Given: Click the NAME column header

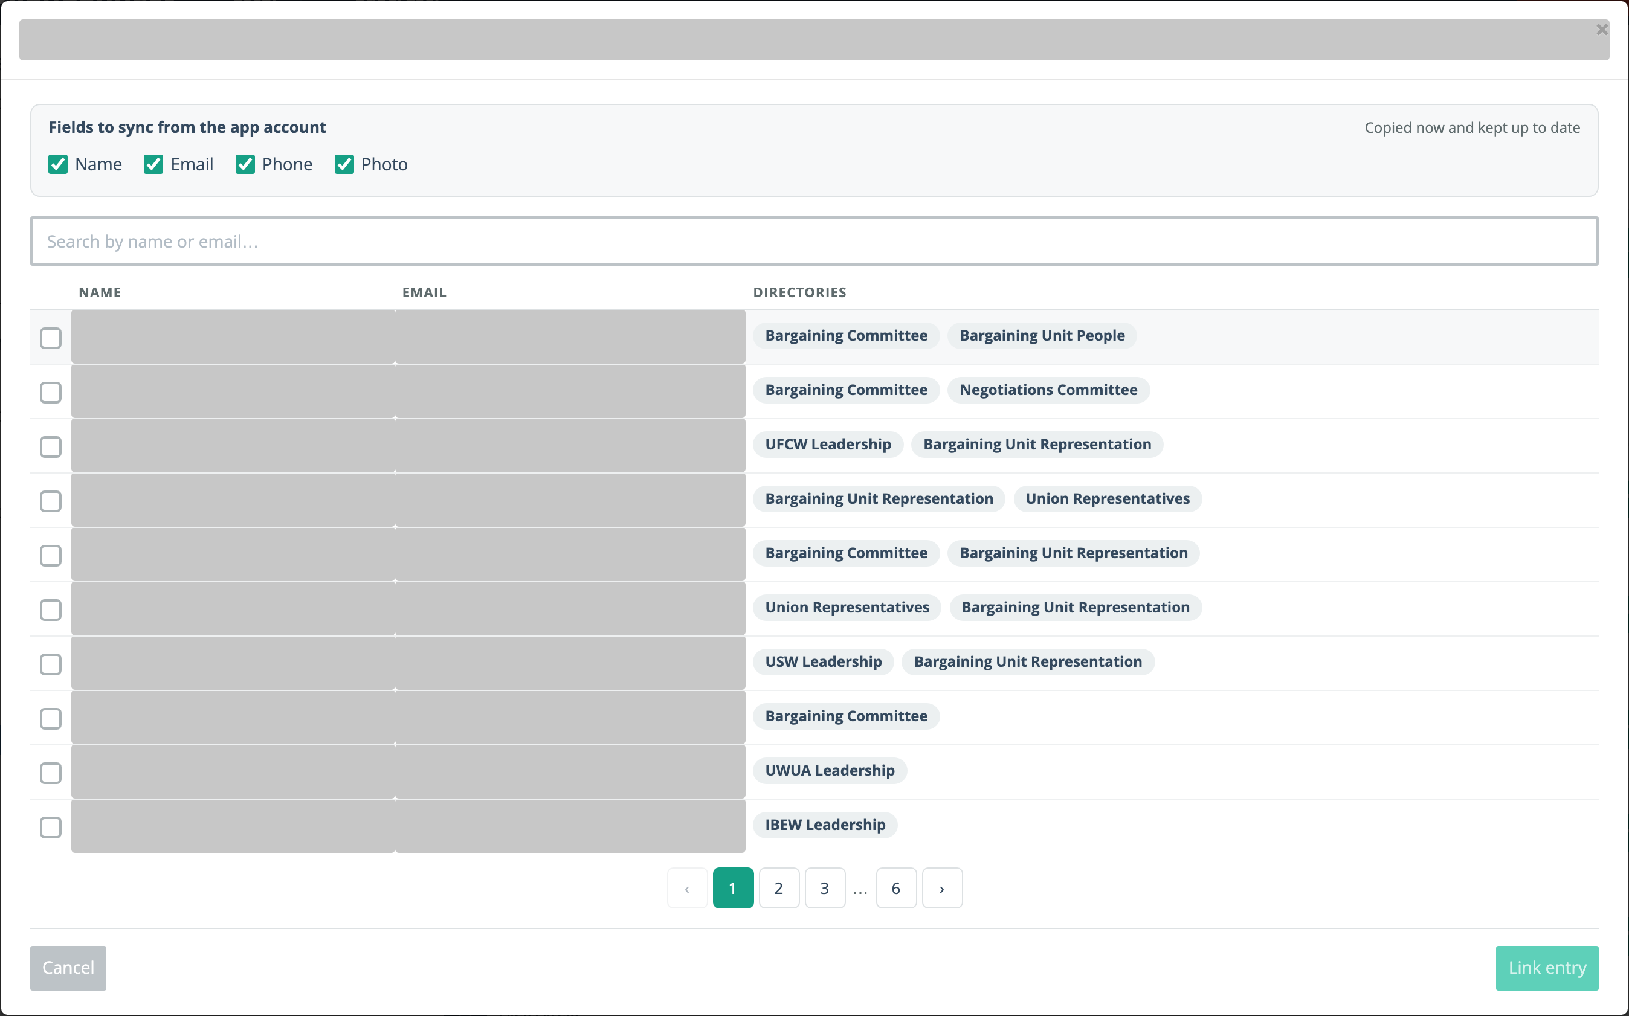Looking at the screenshot, I should pos(100,292).
